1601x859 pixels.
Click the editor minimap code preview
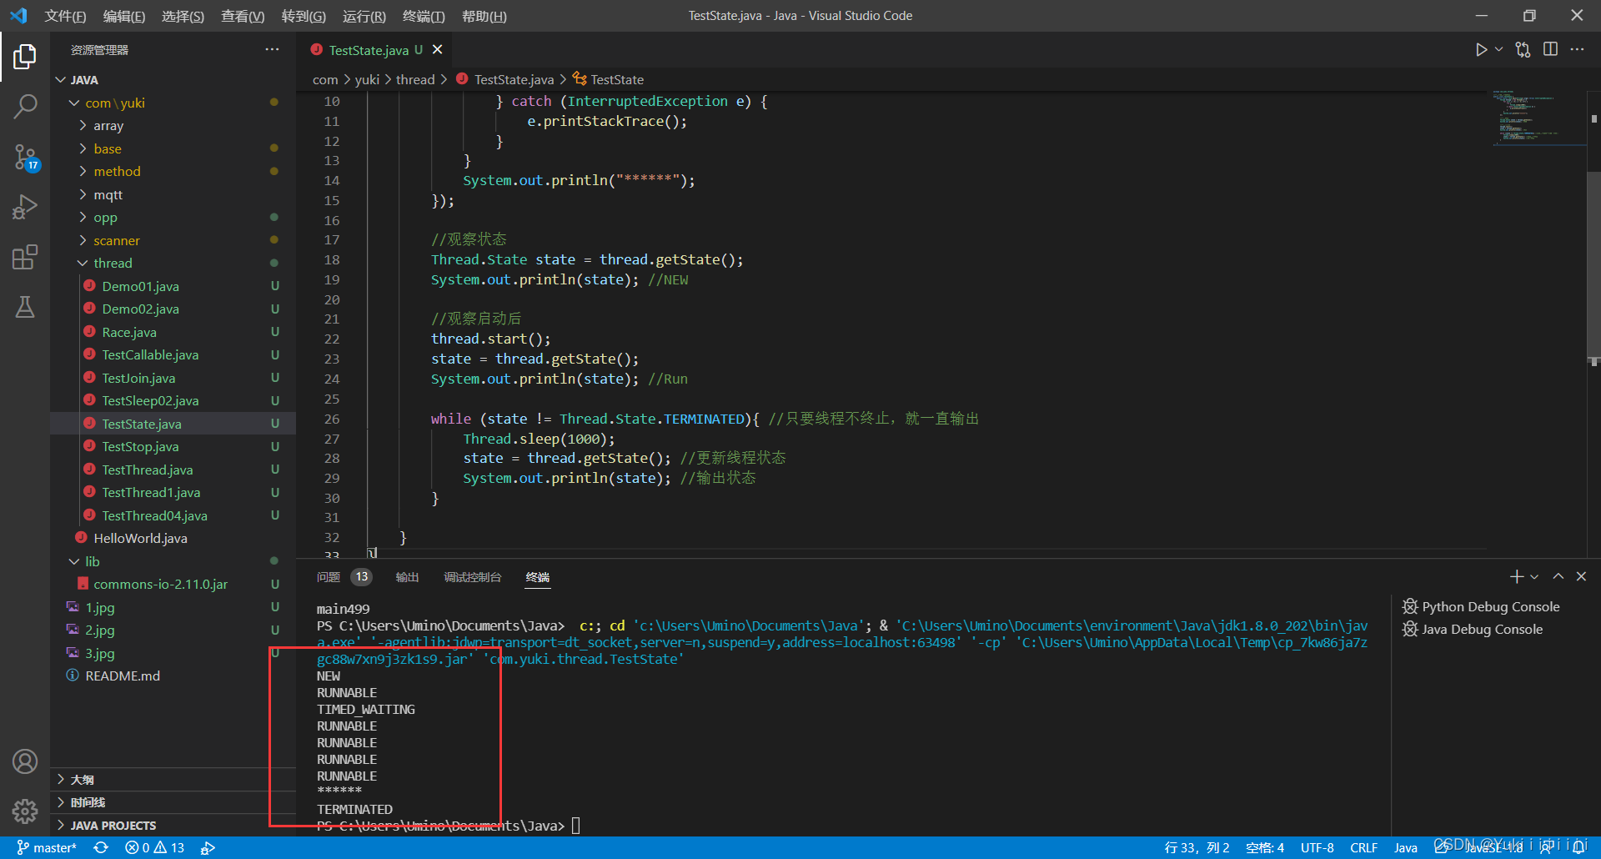[x=1538, y=117]
